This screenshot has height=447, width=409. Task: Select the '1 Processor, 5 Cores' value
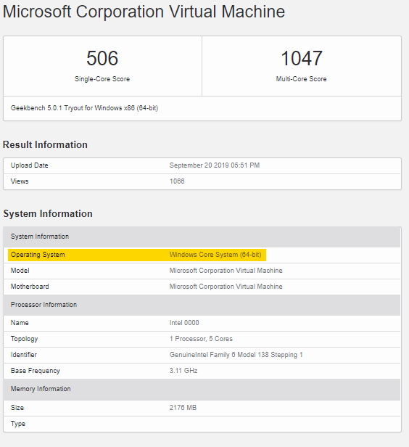pyautogui.click(x=201, y=339)
